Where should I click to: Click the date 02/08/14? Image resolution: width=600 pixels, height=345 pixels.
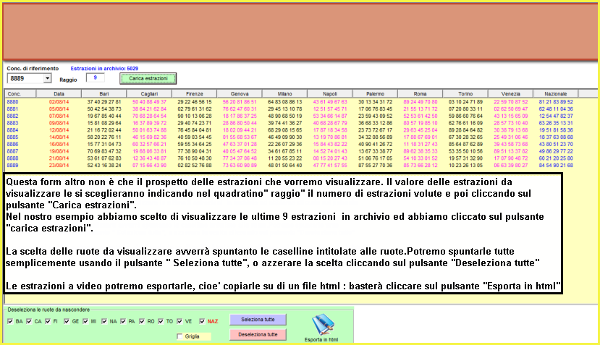(59, 102)
